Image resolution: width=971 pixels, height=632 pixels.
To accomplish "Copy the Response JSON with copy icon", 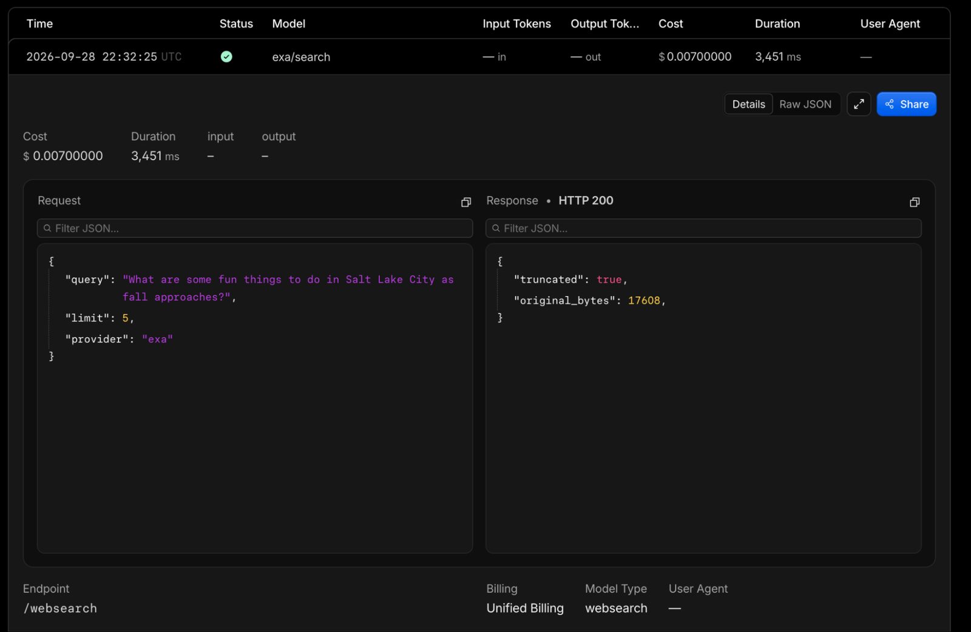I will pyautogui.click(x=915, y=202).
